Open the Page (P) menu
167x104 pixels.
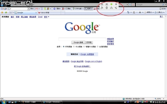[149, 12]
